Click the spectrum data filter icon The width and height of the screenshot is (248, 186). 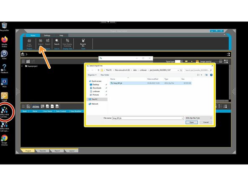pos(47,106)
